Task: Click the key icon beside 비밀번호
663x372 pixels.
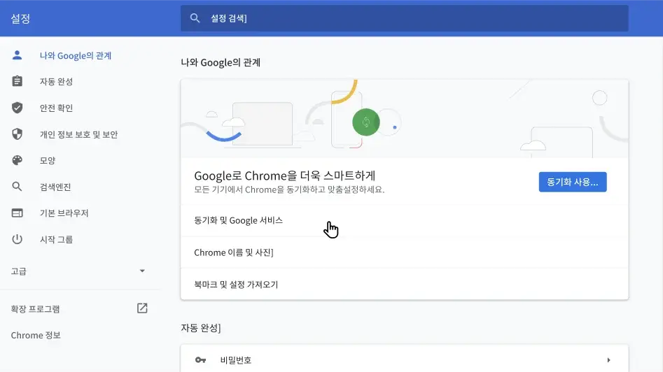Action: [200, 359]
